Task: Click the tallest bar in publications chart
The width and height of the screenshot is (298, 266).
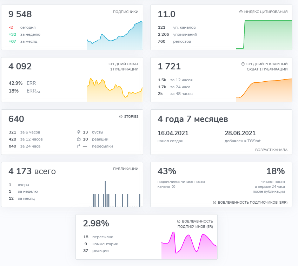Action: pyautogui.click(x=105, y=194)
